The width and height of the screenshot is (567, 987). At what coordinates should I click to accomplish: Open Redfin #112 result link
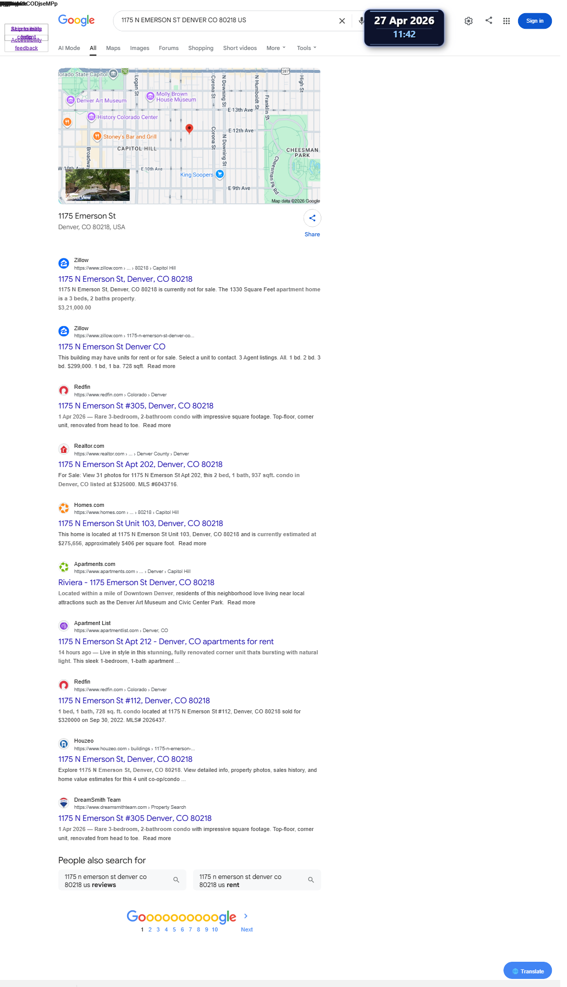click(x=134, y=701)
